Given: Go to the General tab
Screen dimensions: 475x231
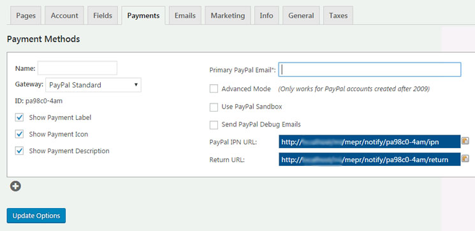Looking at the screenshot, I should (x=301, y=15).
